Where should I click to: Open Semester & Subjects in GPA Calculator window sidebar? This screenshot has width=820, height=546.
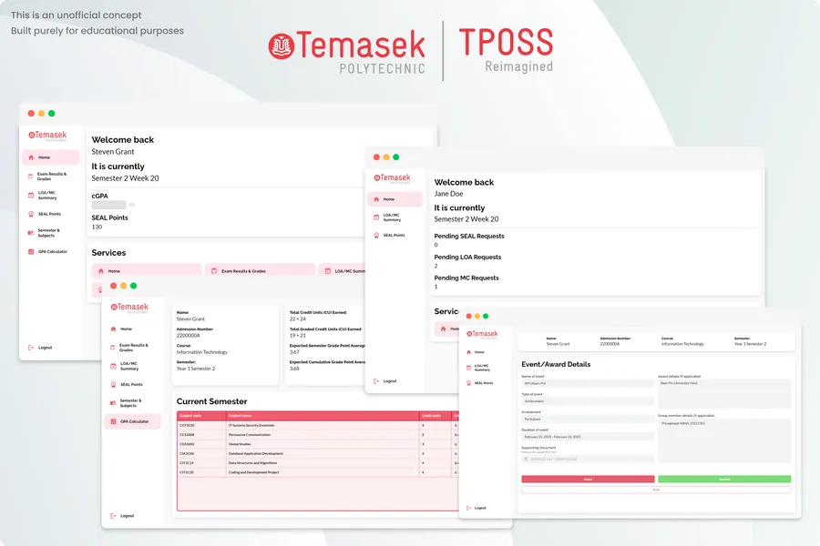[113, 402]
